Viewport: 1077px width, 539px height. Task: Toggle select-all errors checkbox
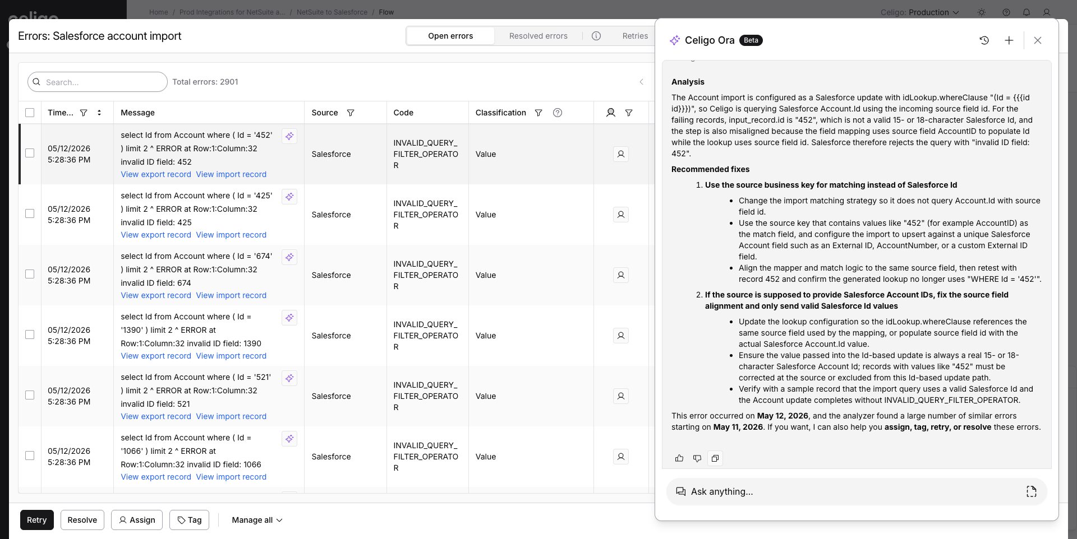click(x=30, y=113)
